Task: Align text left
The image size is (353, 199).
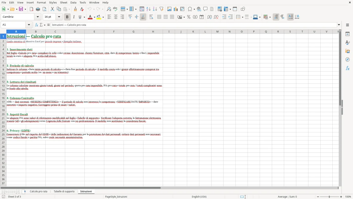Action: 109,17
